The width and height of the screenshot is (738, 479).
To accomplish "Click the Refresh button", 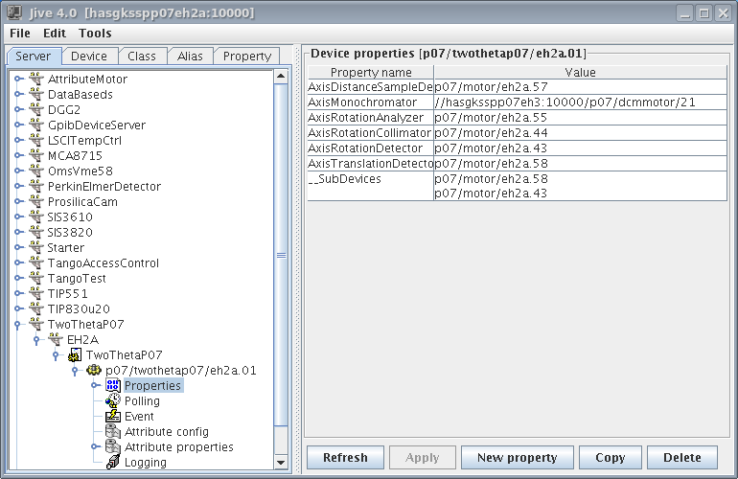I will 345,457.
